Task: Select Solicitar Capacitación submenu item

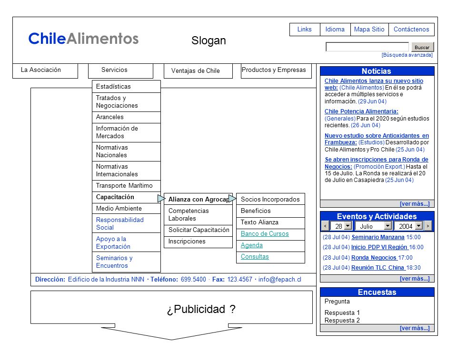Action: (x=198, y=231)
